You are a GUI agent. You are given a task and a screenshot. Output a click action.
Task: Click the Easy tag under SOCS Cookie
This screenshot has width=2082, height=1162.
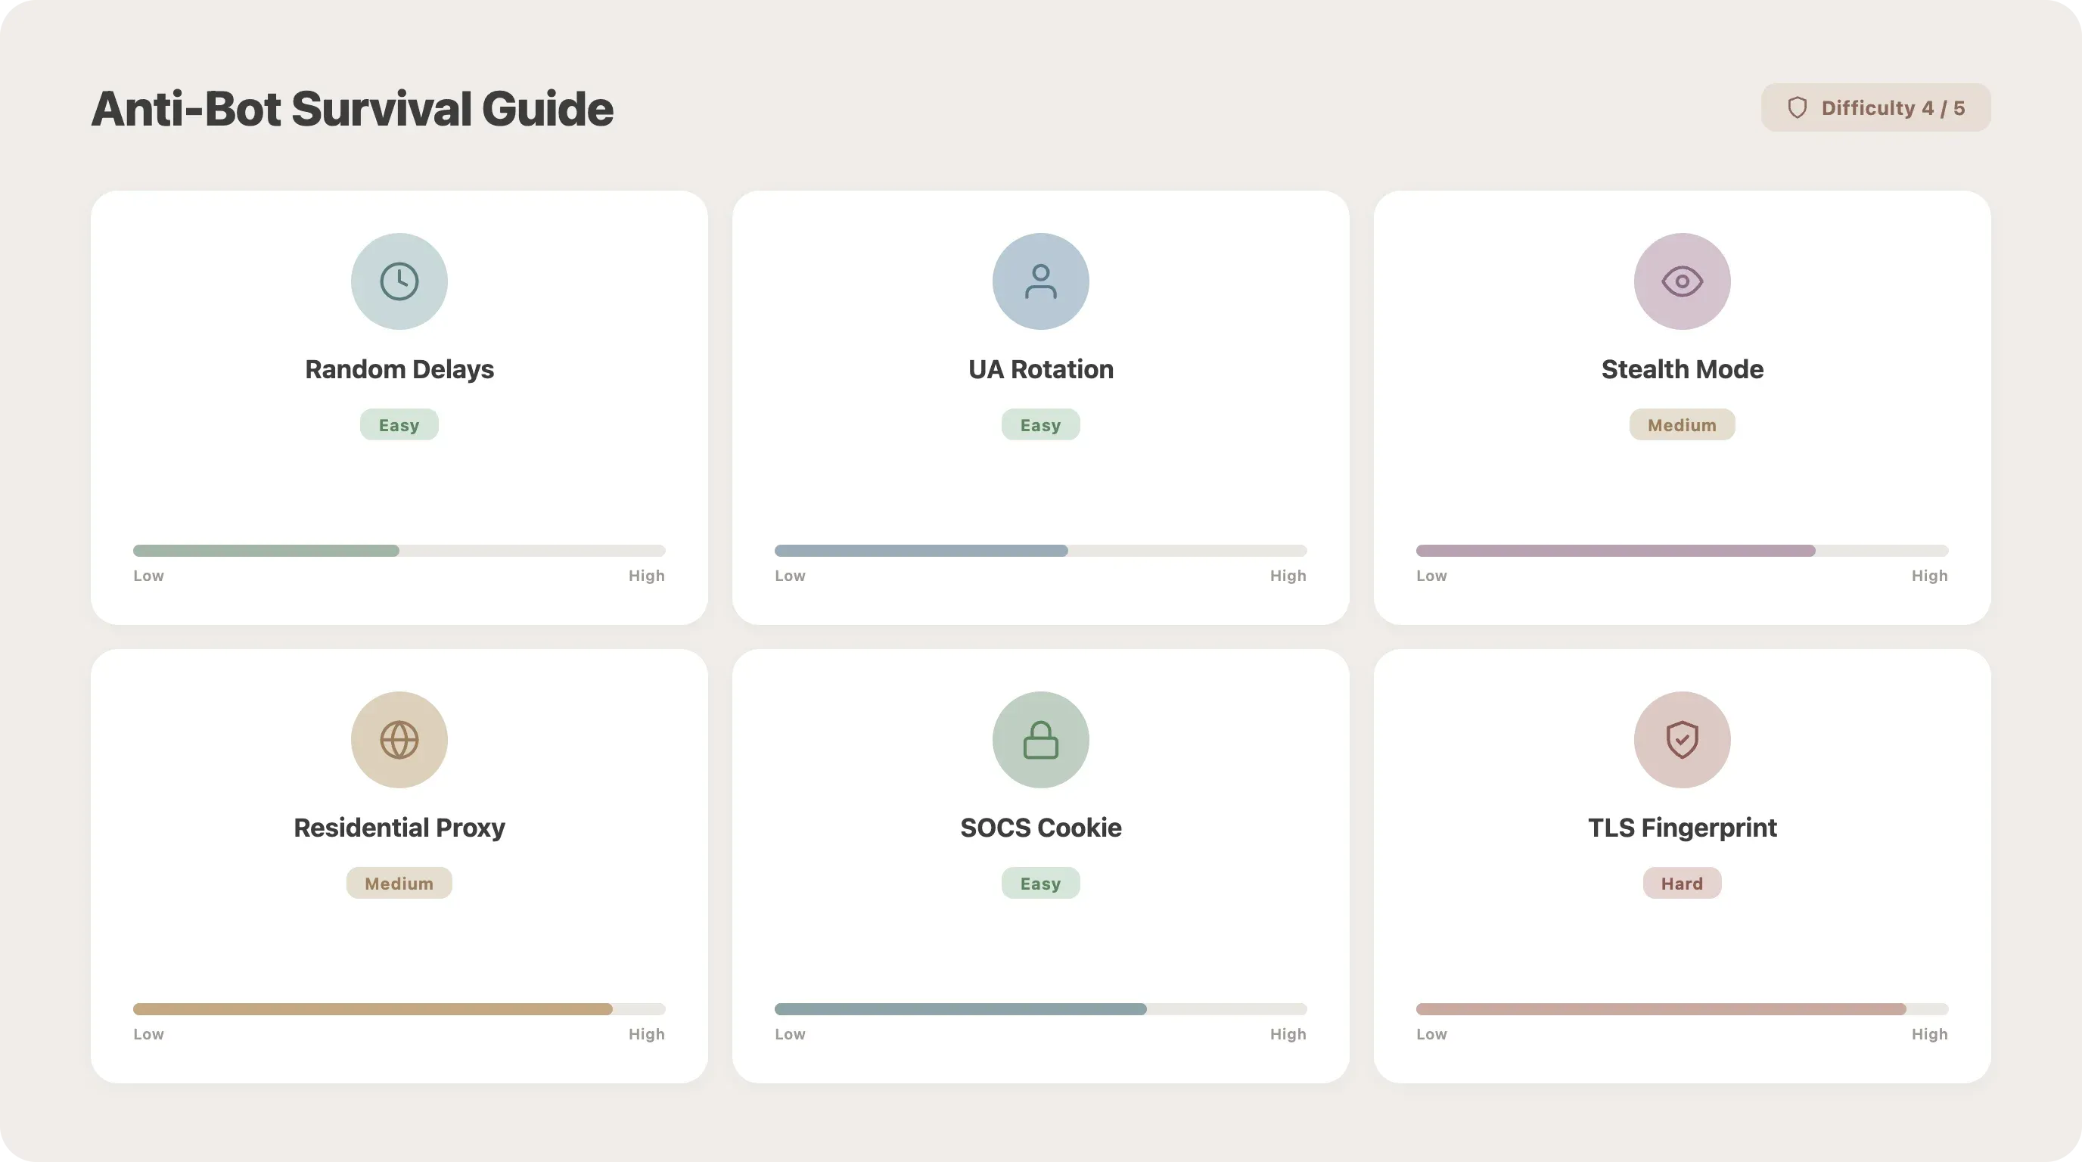click(x=1040, y=883)
